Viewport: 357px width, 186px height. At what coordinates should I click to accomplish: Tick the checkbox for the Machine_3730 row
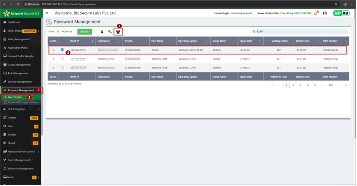coord(62,67)
